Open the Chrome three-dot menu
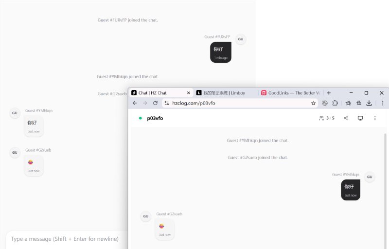The width and height of the screenshot is (389, 249). pyautogui.click(x=383, y=103)
